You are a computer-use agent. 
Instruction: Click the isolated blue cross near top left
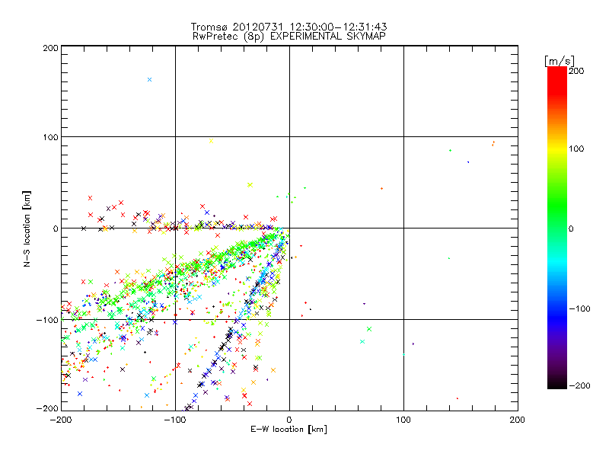149,80
